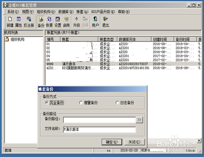Viewport: 204px width, 157px height.
Task: Click database entity AIS201407281401391
Action: (134, 68)
